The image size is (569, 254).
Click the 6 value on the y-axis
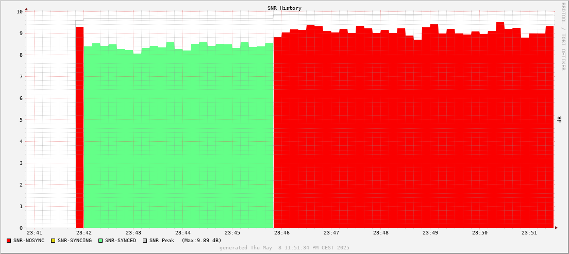[21, 98]
